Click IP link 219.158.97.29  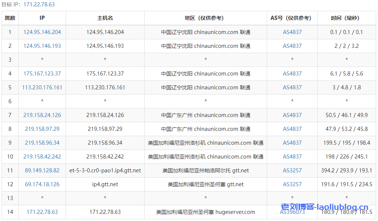(x=42, y=129)
